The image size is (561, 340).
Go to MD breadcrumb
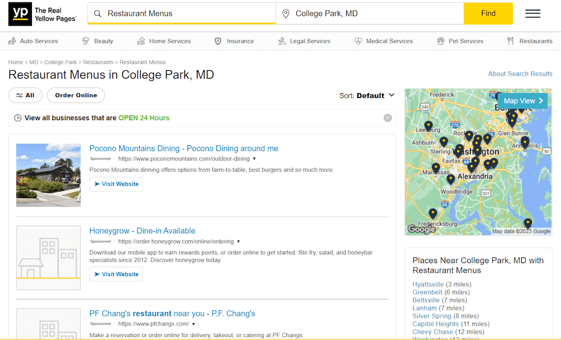point(34,62)
